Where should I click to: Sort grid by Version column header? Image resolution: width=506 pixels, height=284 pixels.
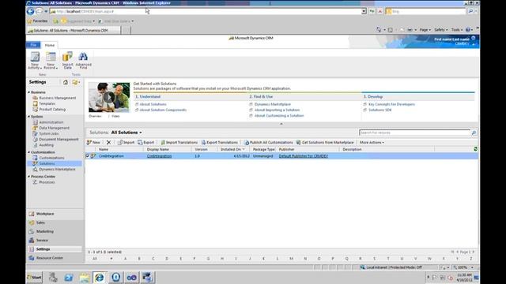201,149
